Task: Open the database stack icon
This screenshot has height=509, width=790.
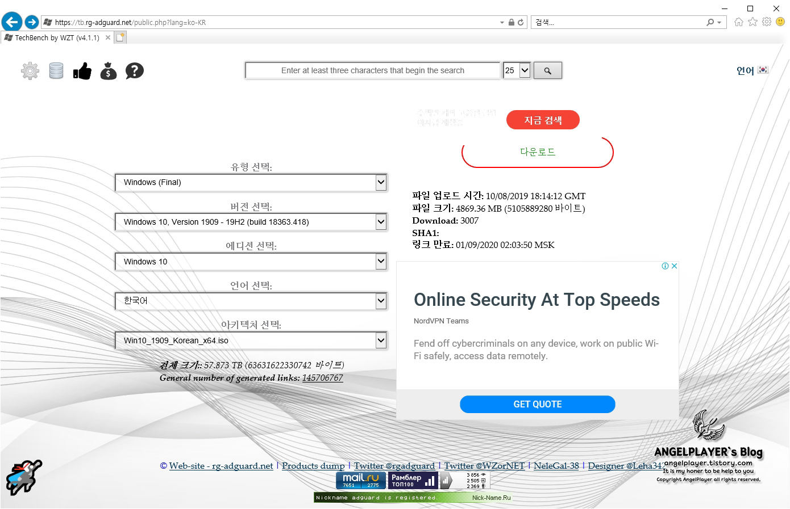Action: [56, 71]
